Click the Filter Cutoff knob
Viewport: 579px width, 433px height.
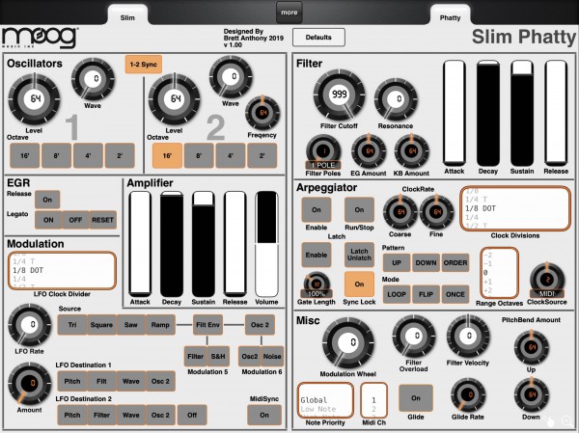click(x=340, y=95)
